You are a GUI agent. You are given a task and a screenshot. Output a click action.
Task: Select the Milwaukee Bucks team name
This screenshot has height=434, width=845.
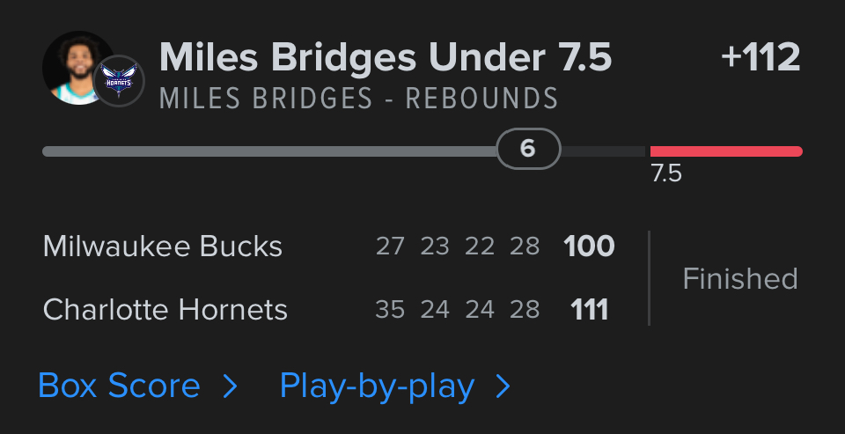click(x=163, y=246)
